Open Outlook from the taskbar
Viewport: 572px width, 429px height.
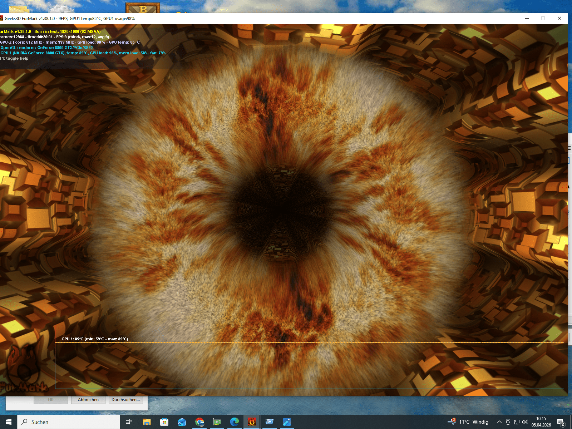click(182, 422)
